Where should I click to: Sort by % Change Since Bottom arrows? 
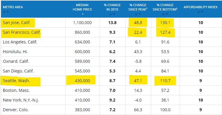tap(165, 14)
